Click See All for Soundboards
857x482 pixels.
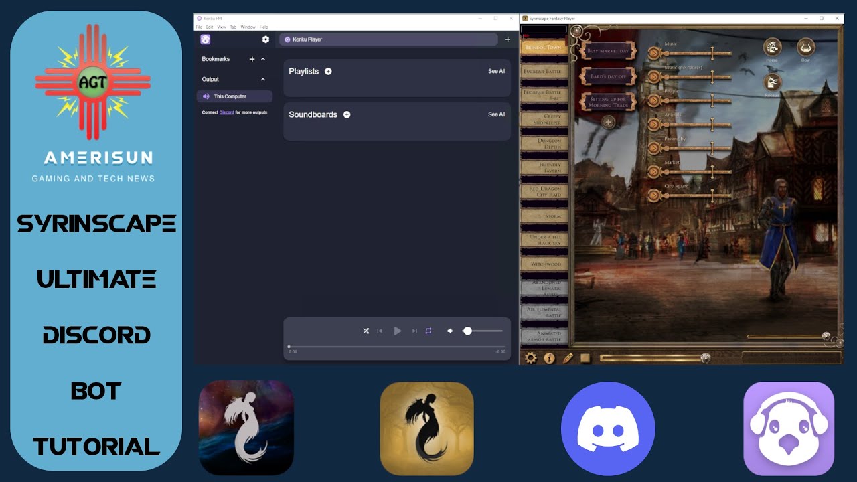[497, 114]
